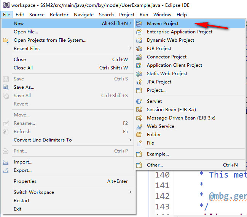Image resolution: width=247 pixels, height=217 pixels.
Task: Open the Source menu
Action: click(x=37, y=15)
